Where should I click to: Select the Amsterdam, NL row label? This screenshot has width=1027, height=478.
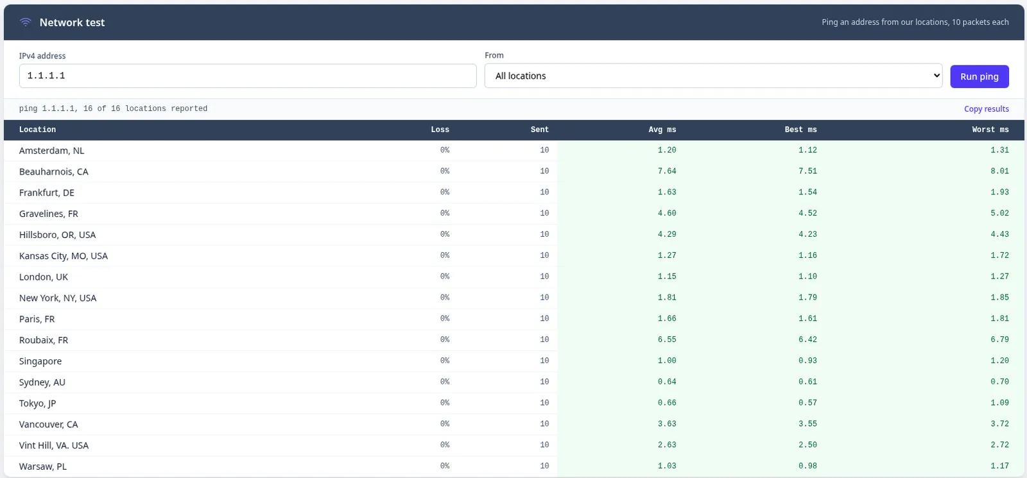tap(52, 151)
